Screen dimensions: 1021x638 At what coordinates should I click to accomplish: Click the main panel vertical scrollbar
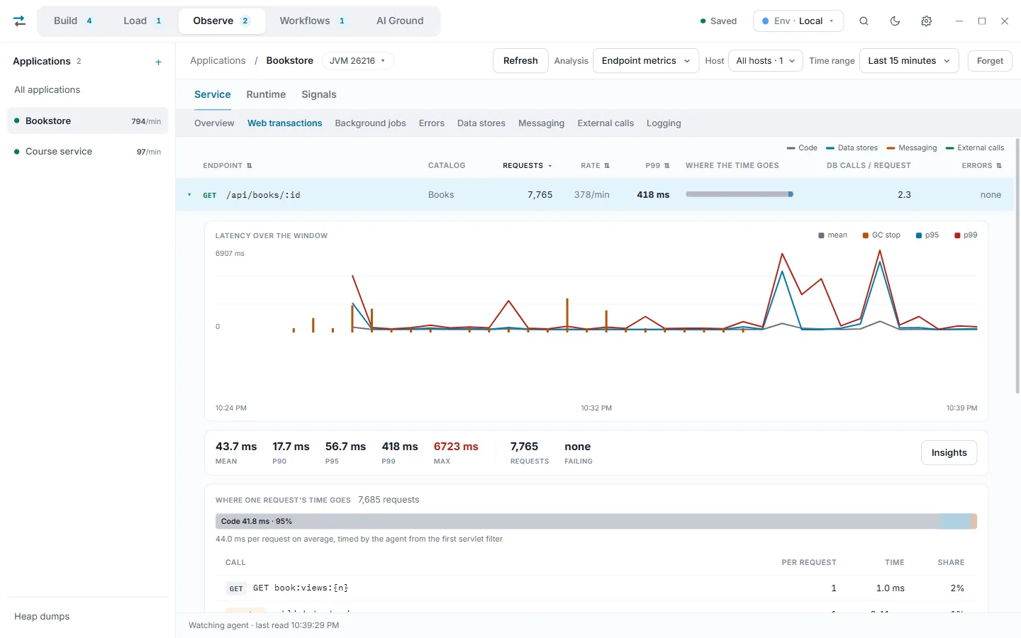[1017, 266]
